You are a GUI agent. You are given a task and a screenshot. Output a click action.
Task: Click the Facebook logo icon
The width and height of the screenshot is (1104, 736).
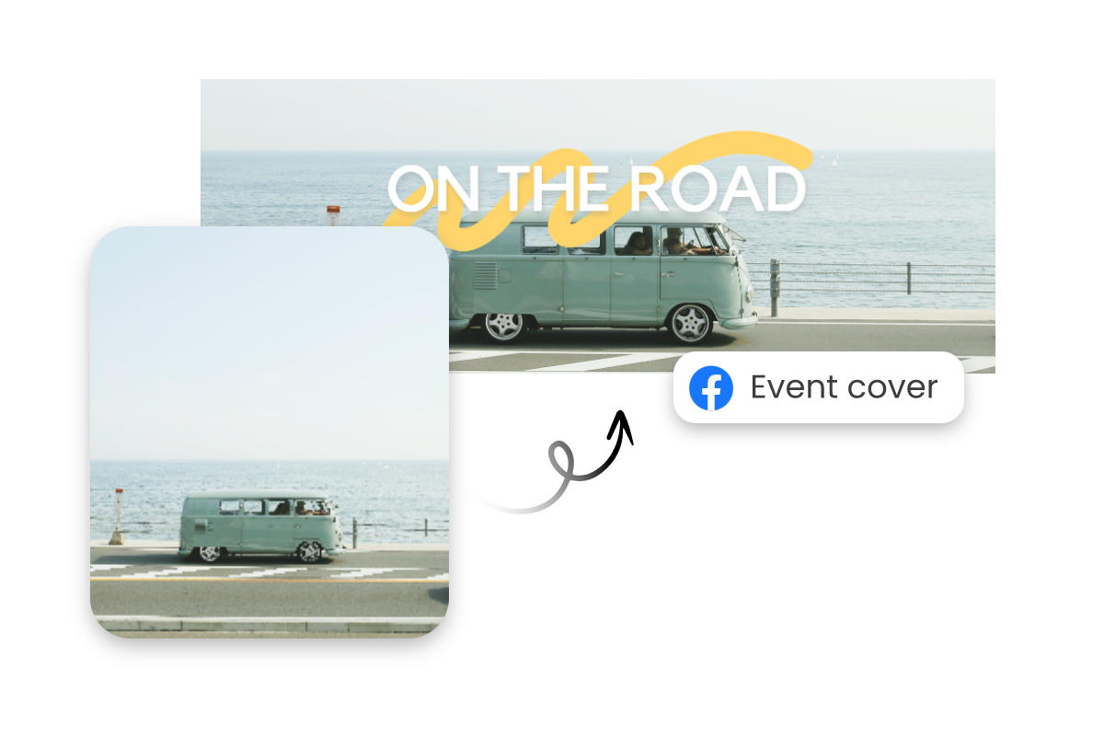(711, 388)
